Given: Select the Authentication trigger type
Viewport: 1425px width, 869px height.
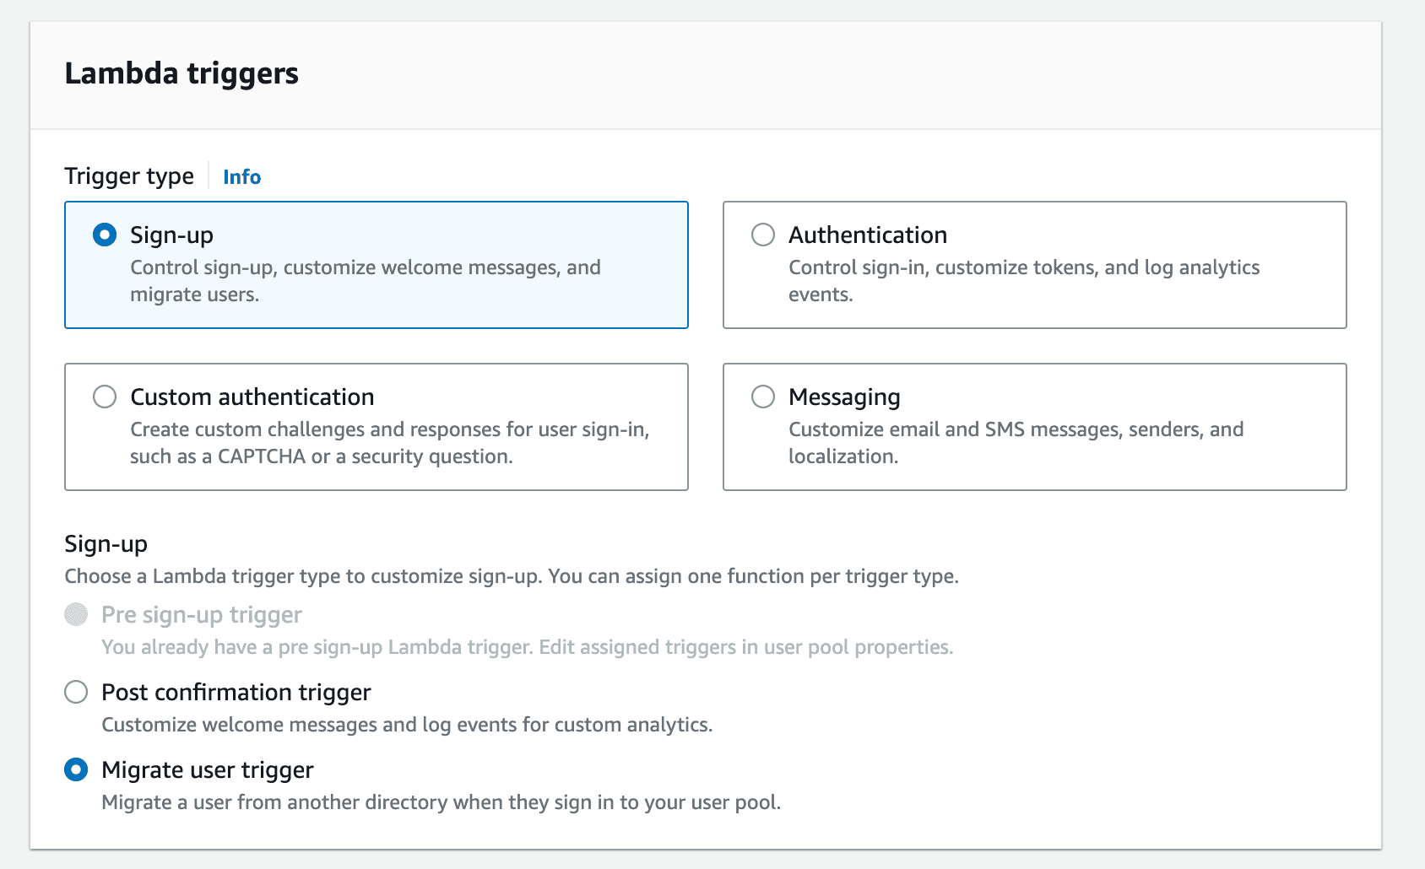Looking at the screenshot, I should [x=763, y=236].
